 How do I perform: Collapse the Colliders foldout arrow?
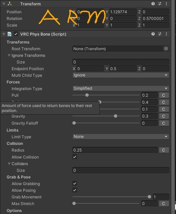[9, 163]
